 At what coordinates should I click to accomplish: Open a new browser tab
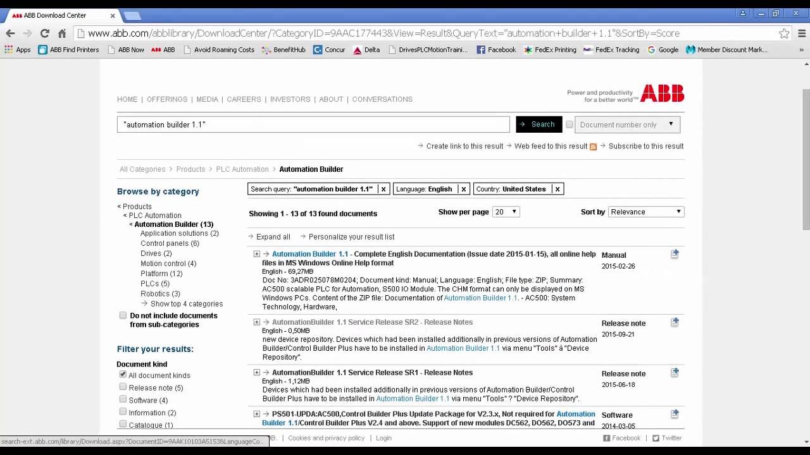click(132, 15)
